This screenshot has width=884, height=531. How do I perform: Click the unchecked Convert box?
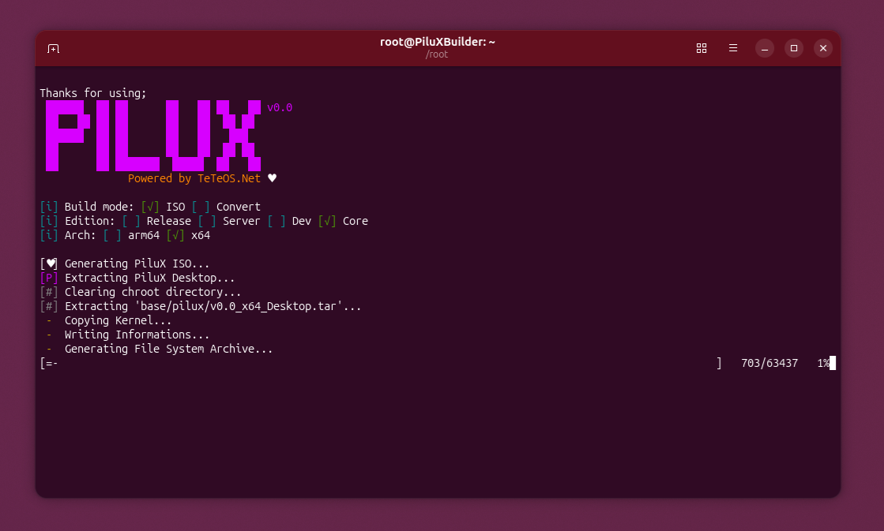point(201,207)
